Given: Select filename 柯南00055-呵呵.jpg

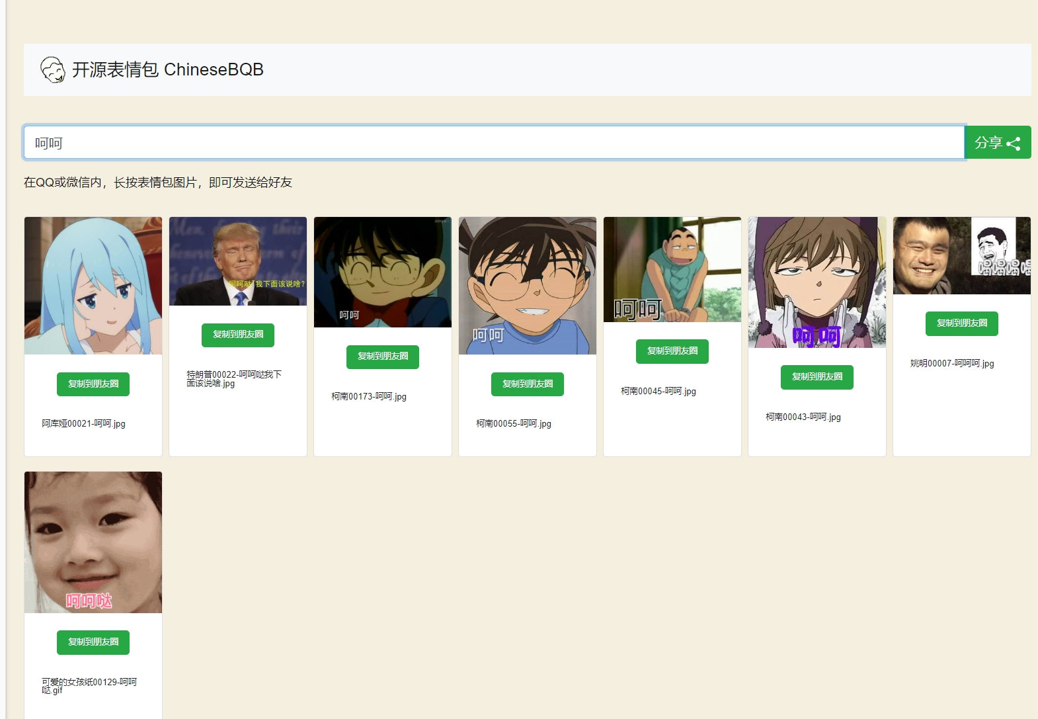Looking at the screenshot, I should 514,424.
